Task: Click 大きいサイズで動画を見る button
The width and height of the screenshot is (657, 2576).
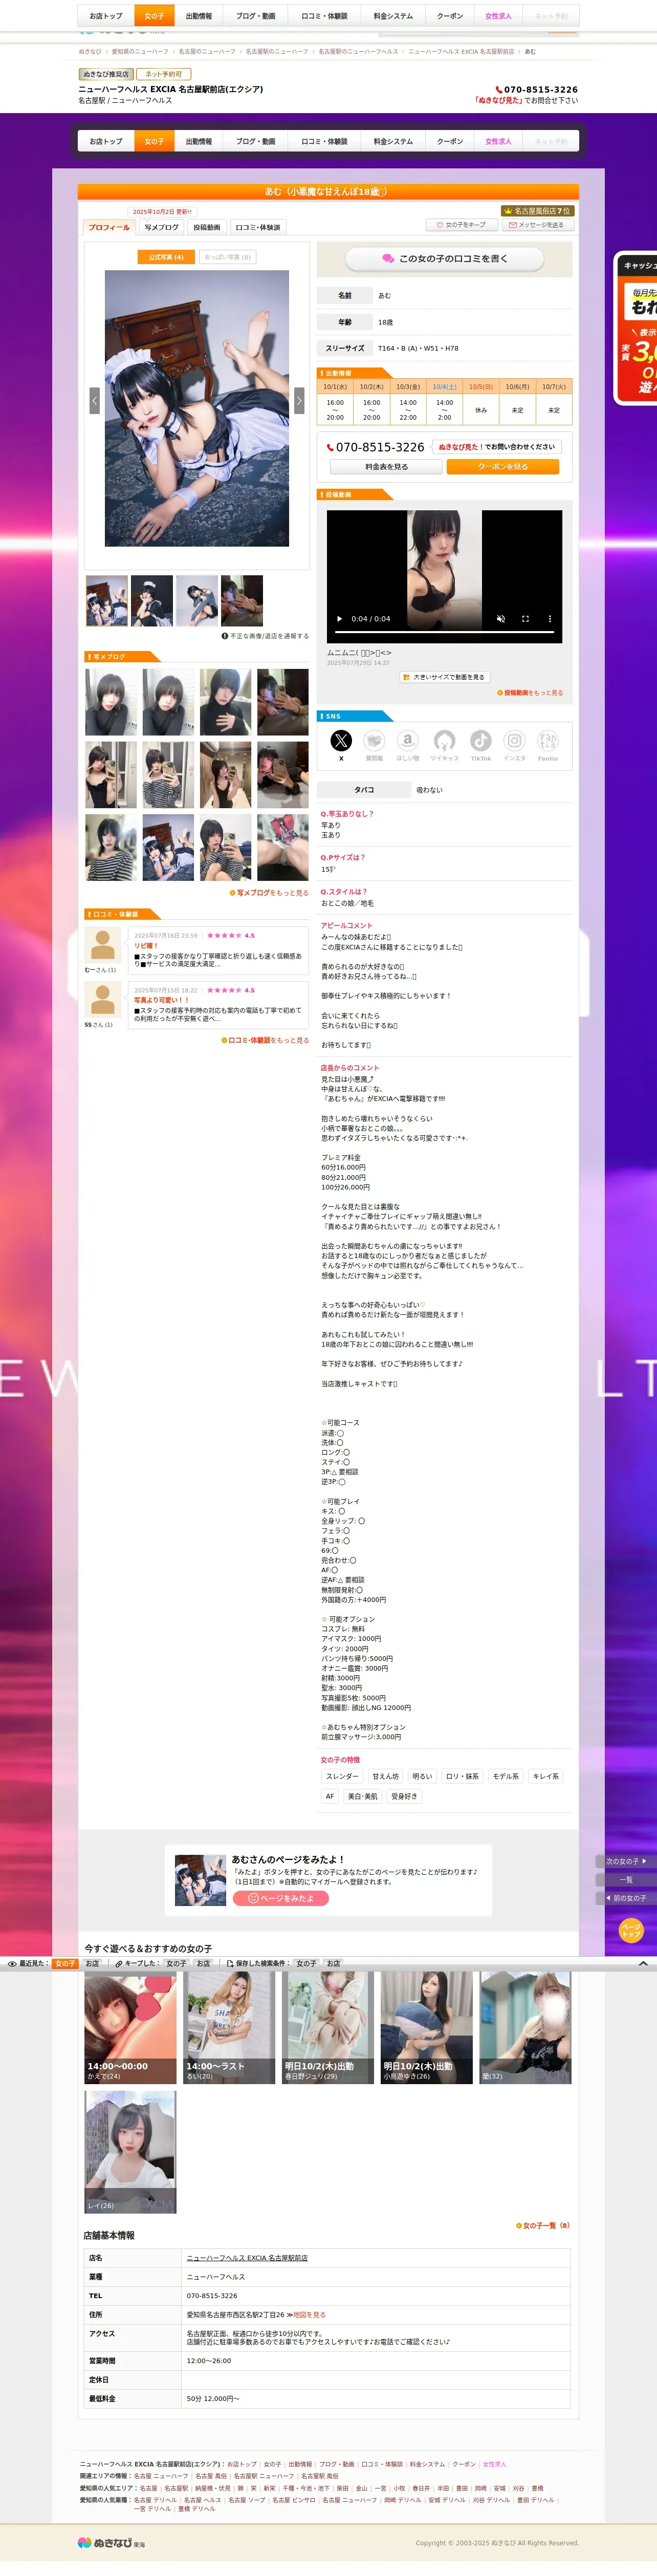Action: coord(444,677)
